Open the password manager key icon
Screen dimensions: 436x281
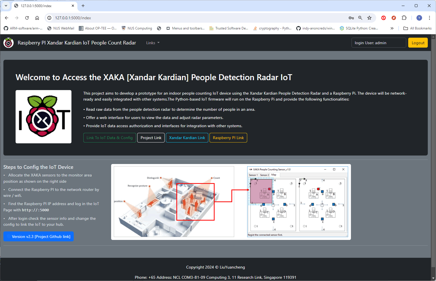coord(351,18)
